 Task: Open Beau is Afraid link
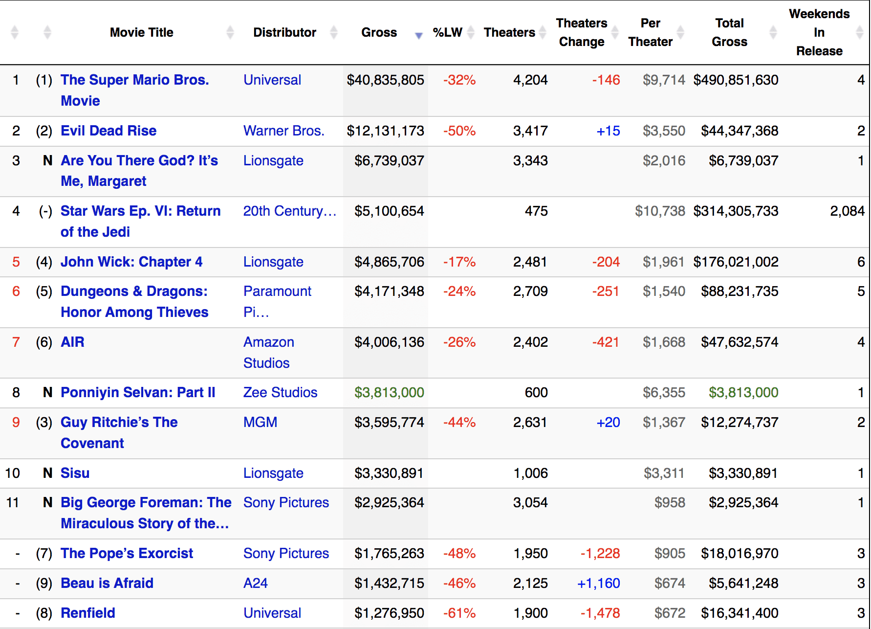pos(107,583)
